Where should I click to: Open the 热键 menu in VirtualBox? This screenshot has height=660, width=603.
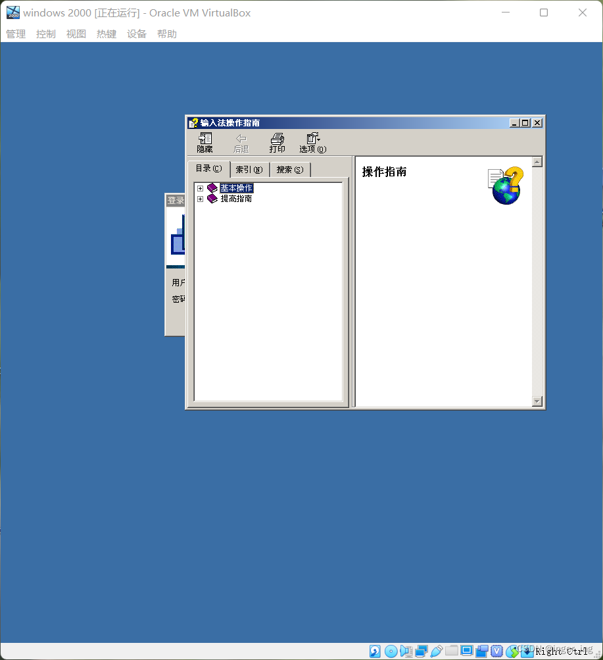coord(107,34)
